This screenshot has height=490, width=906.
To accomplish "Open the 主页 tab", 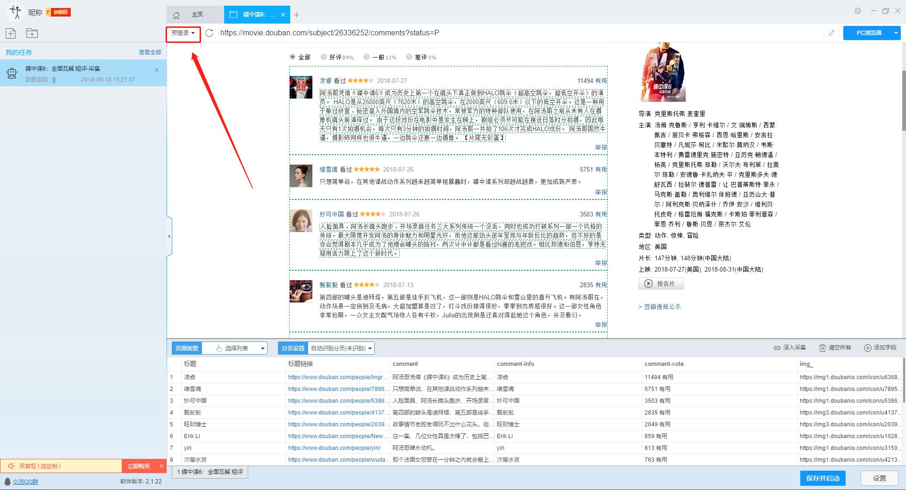I will [x=197, y=15].
